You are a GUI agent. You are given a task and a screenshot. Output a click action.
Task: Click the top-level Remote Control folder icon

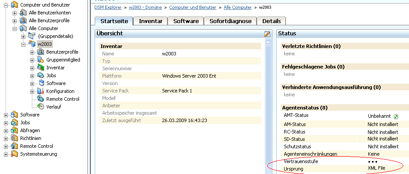(x=14, y=146)
